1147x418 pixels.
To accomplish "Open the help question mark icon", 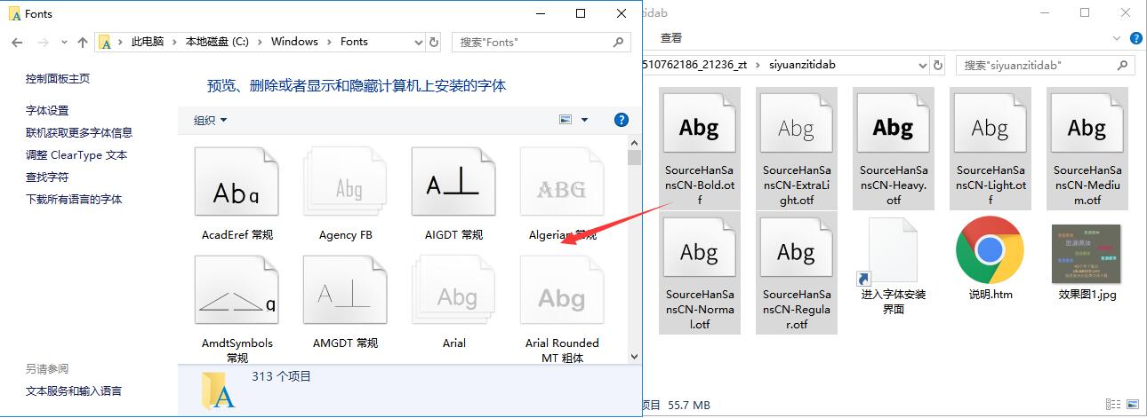I will point(622,120).
